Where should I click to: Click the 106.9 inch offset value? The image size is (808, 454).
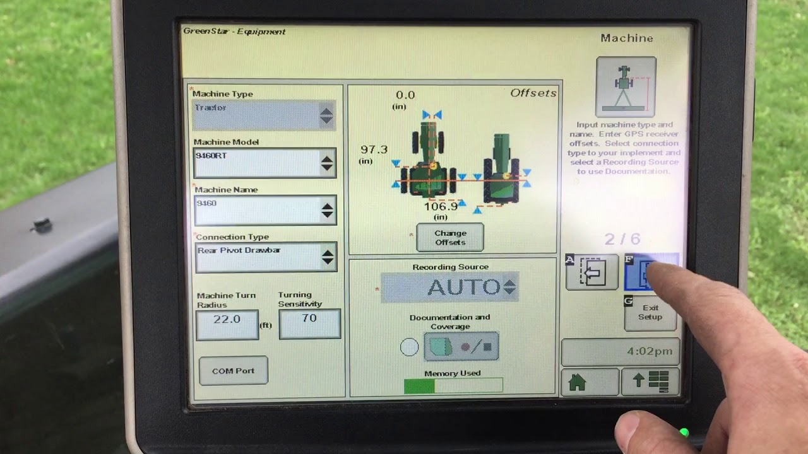pyautogui.click(x=441, y=206)
